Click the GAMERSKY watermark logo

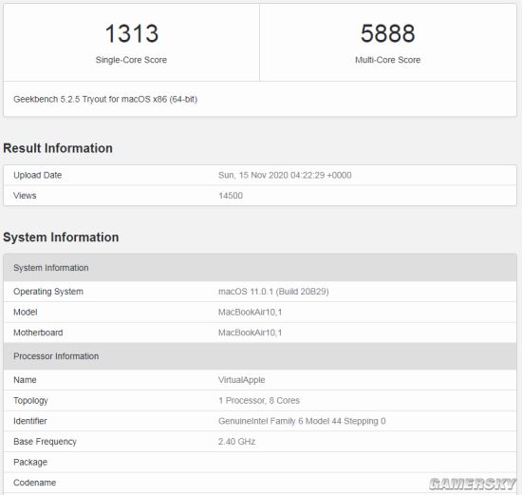pyautogui.click(x=472, y=484)
